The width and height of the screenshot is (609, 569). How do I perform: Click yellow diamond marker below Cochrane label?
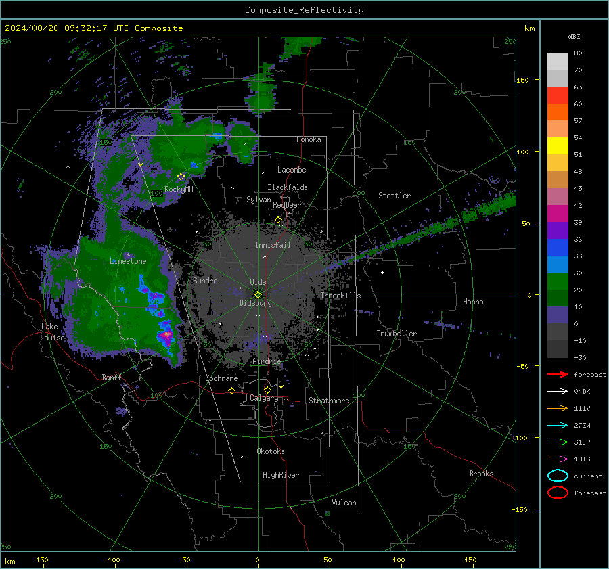click(232, 390)
